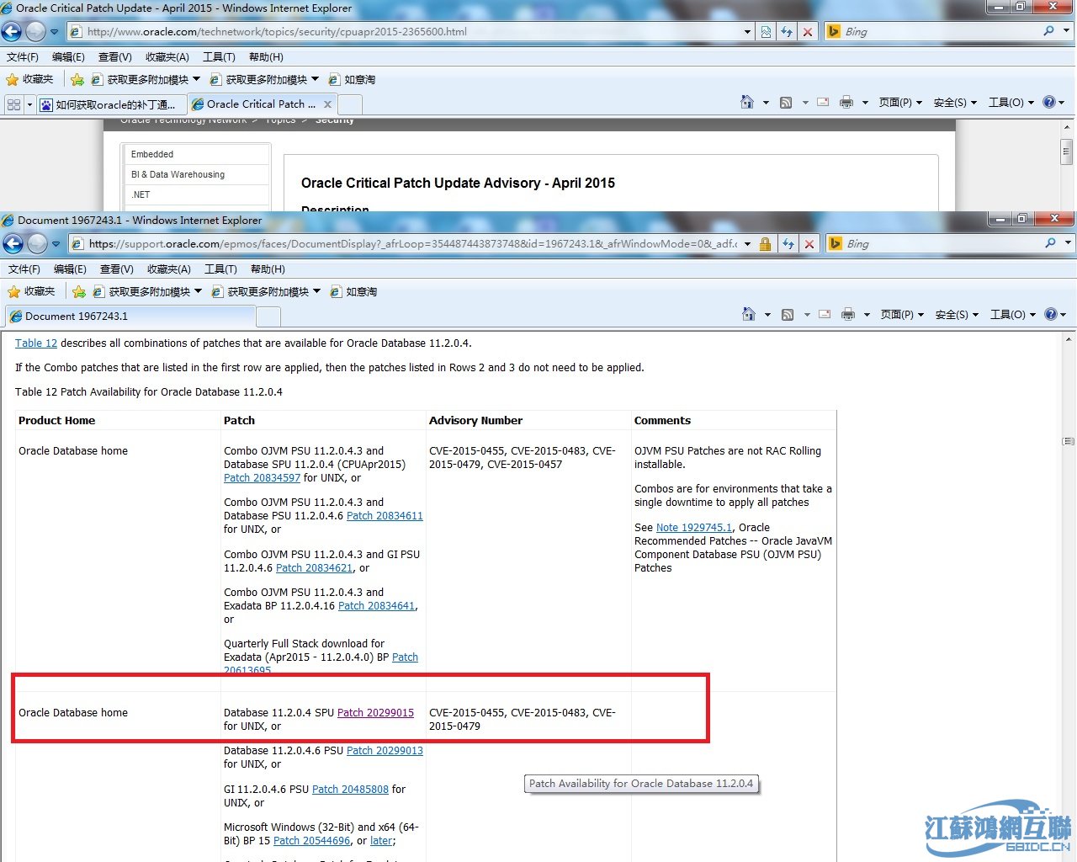Click Forward arrow in Document 1967243.1 window
The width and height of the screenshot is (1077, 862).
tap(37, 244)
